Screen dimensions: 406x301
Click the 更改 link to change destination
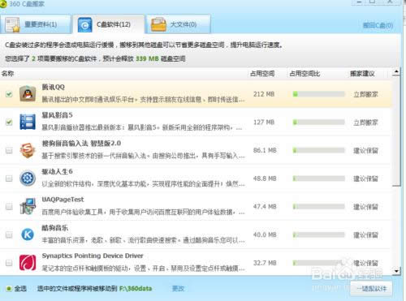coord(178,289)
